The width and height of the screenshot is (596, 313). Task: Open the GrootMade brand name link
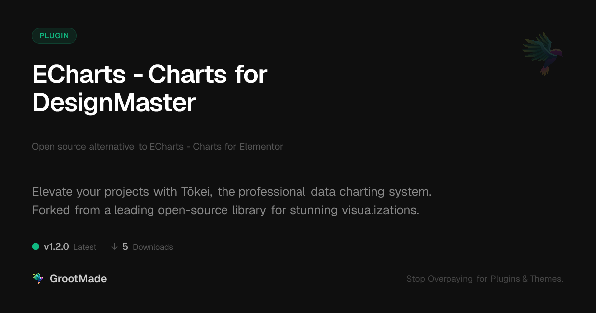(x=78, y=279)
